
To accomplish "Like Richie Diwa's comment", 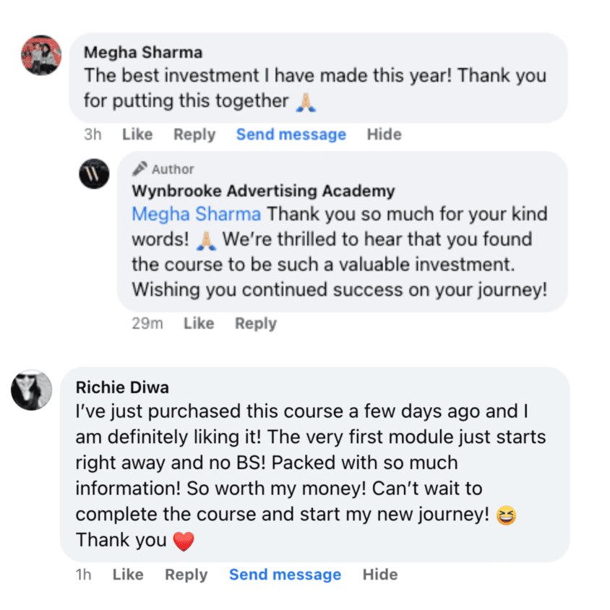I will (x=128, y=575).
